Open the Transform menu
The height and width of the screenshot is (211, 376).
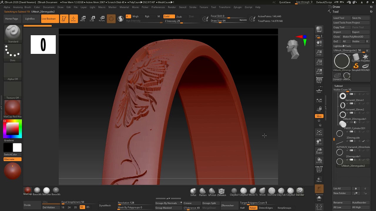(x=224, y=7)
